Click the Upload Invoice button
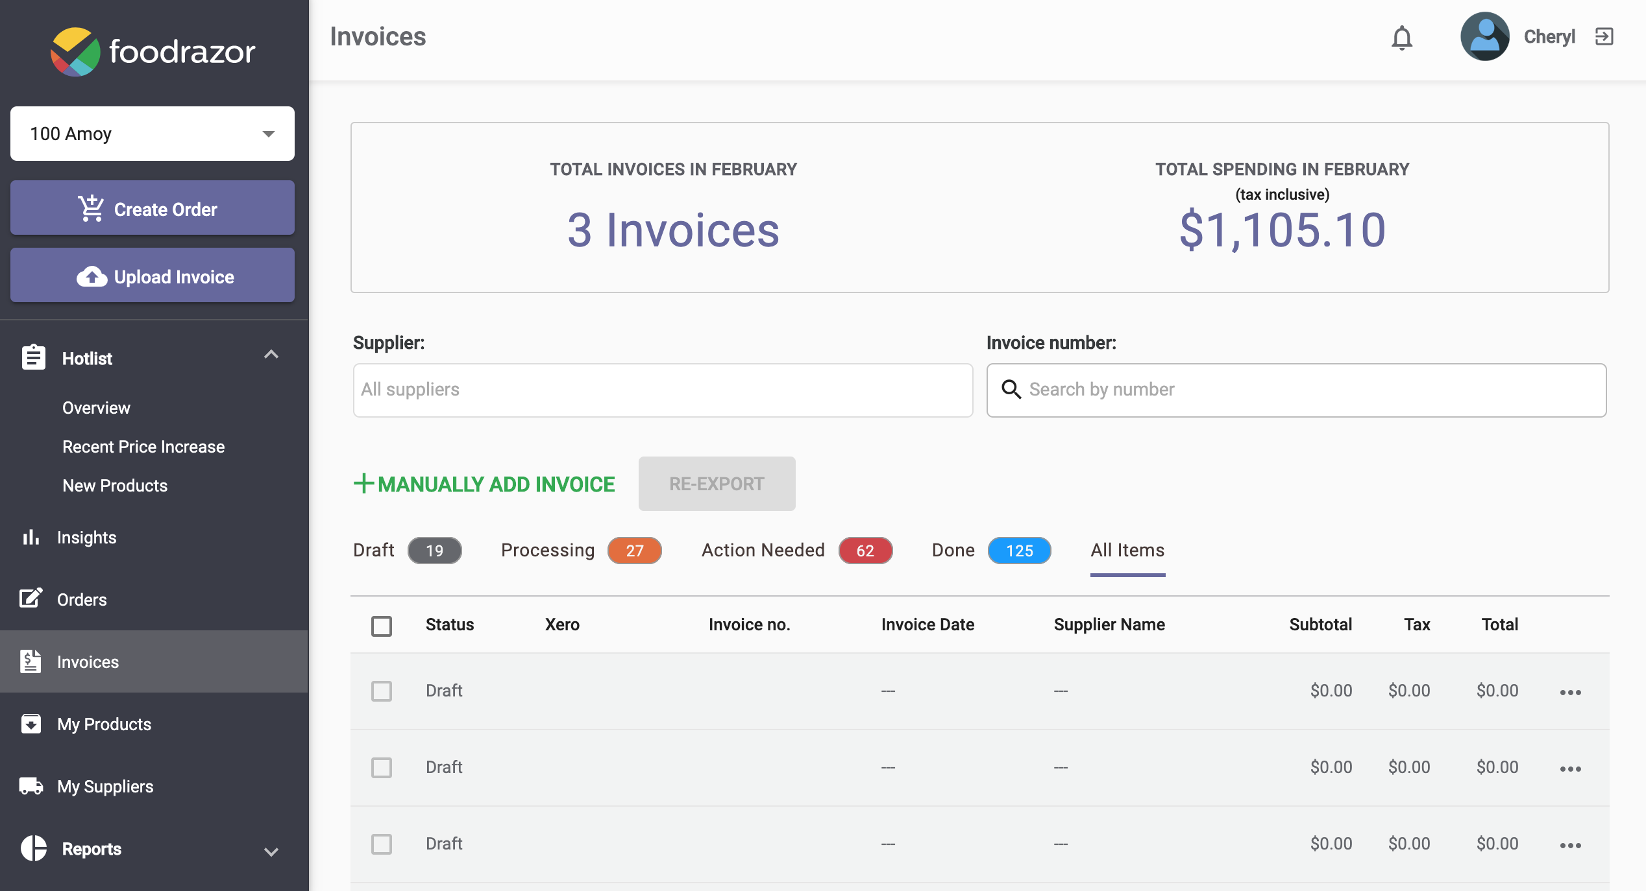The height and width of the screenshot is (891, 1646). point(152,276)
